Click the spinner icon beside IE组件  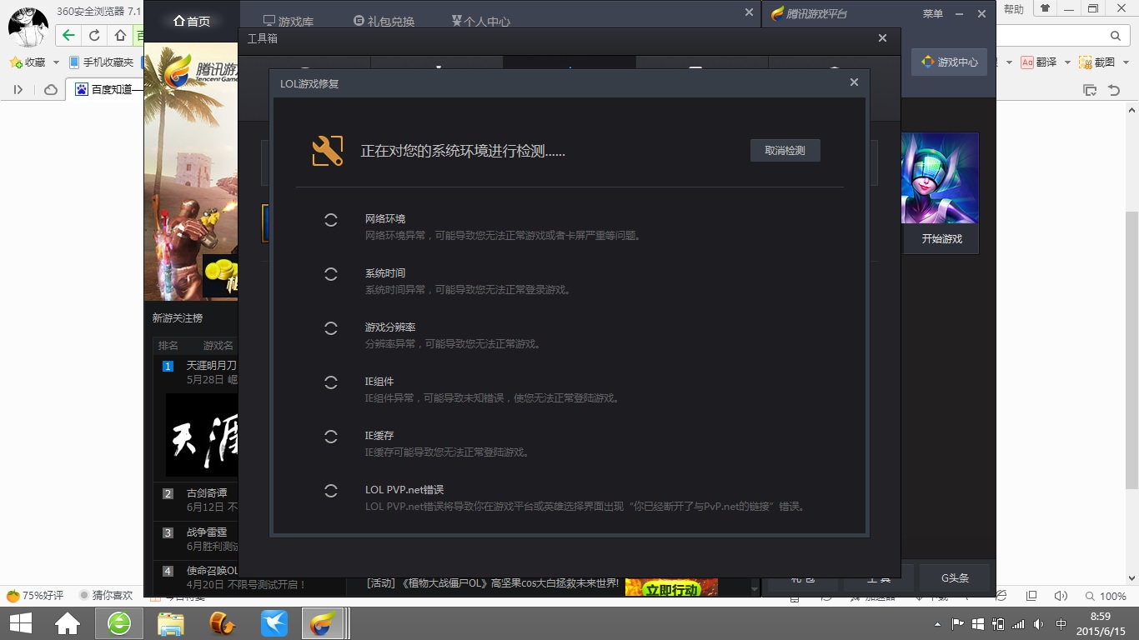331,382
